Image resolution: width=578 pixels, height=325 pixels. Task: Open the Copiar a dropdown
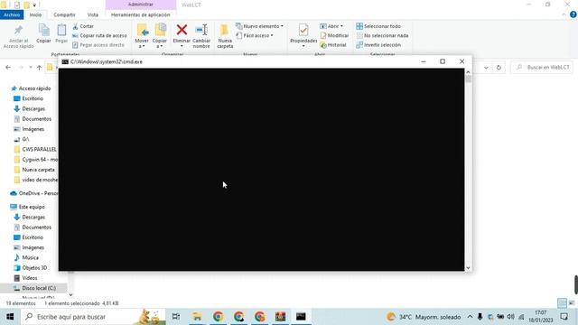(x=160, y=36)
